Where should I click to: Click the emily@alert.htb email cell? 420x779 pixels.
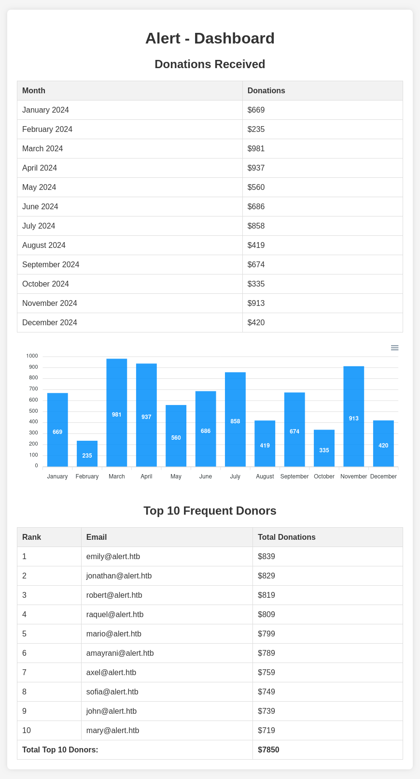[113, 557]
